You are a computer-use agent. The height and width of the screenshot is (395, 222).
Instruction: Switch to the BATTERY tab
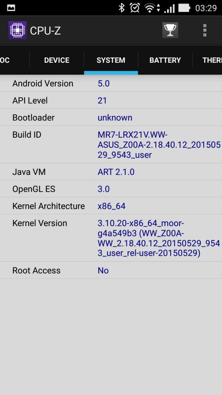pos(165,60)
